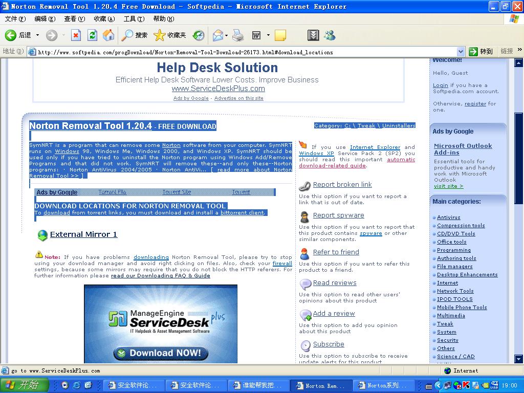Open the bittorrent client link

[242, 212]
